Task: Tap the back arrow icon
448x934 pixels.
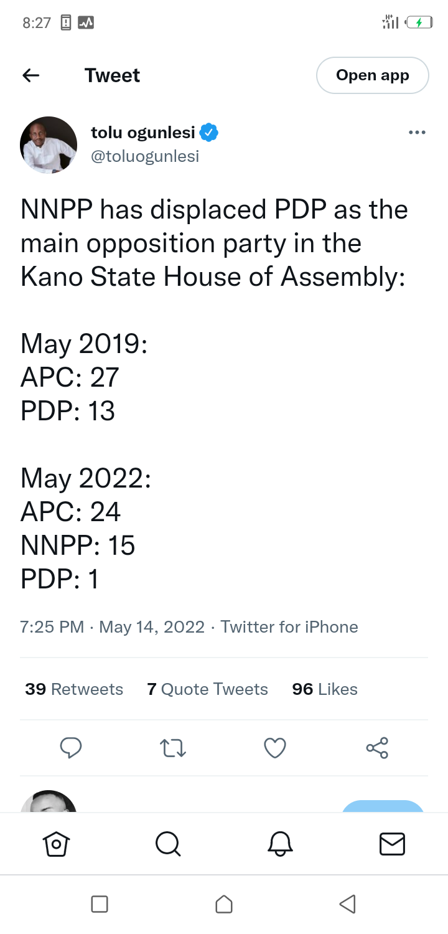Action: (x=31, y=75)
